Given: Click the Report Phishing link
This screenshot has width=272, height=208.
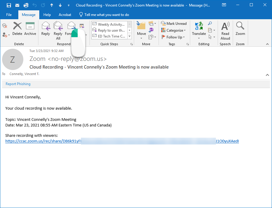Looking at the screenshot, I should point(18,84).
